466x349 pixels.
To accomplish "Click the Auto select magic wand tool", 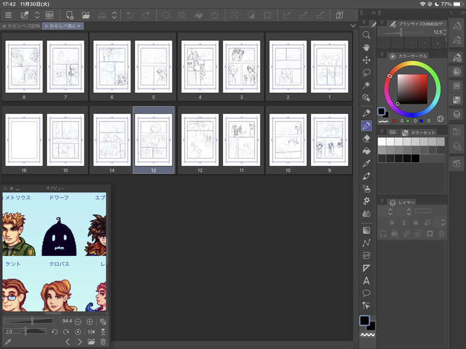I will [366, 86].
